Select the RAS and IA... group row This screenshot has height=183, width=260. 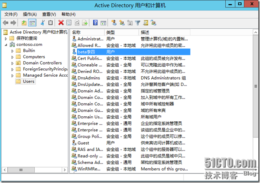(x=131, y=149)
